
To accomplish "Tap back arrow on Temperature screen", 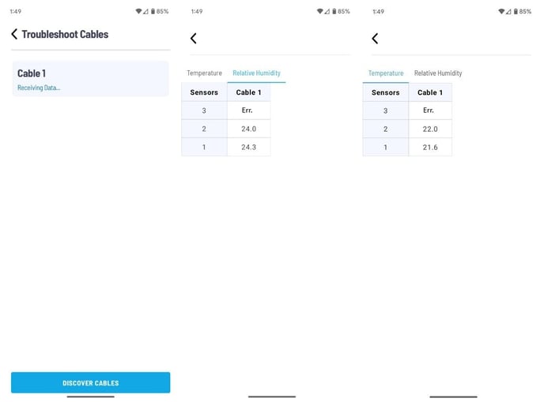I will click(x=375, y=38).
